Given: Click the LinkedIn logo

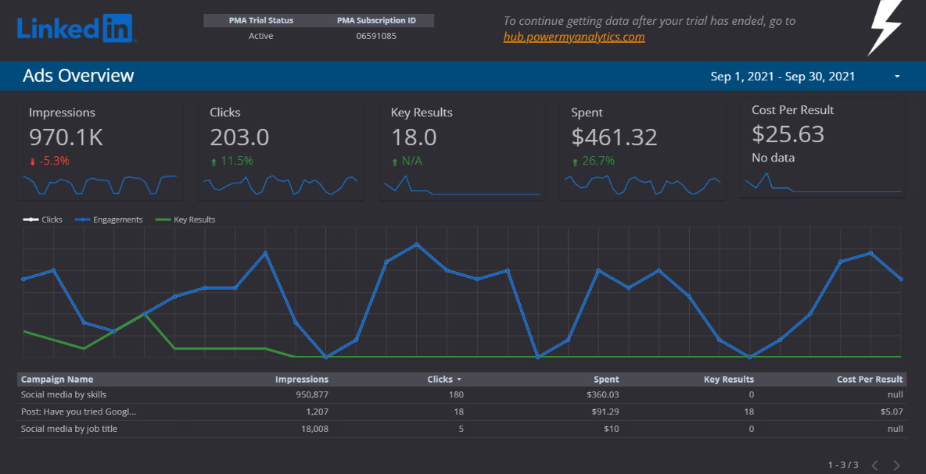Looking at the screenshot, I should click(76, 29).
